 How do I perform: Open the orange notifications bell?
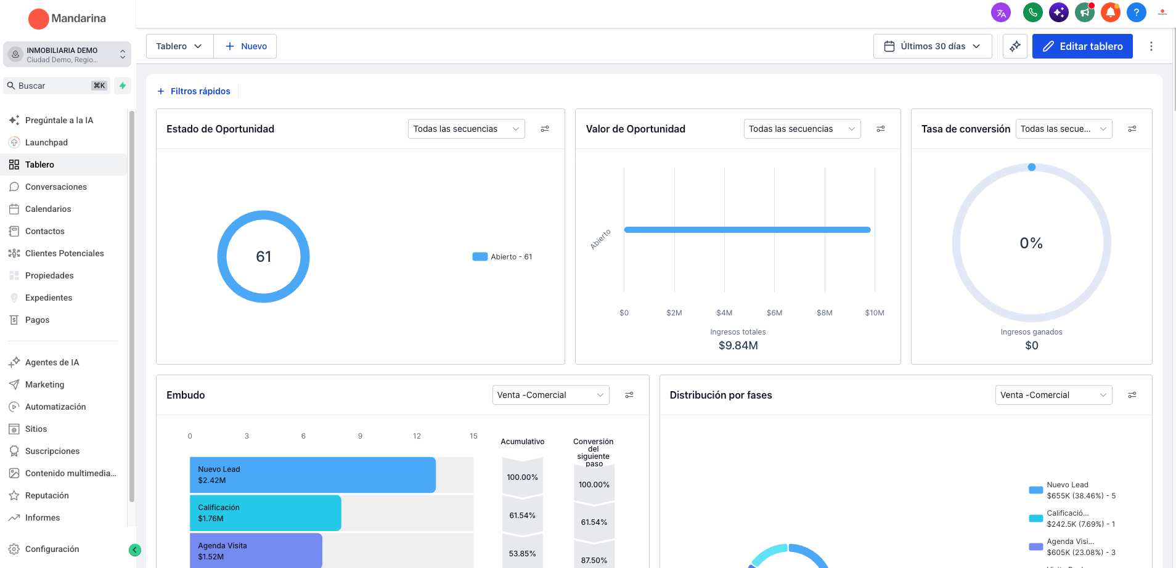coord(1111,12)
